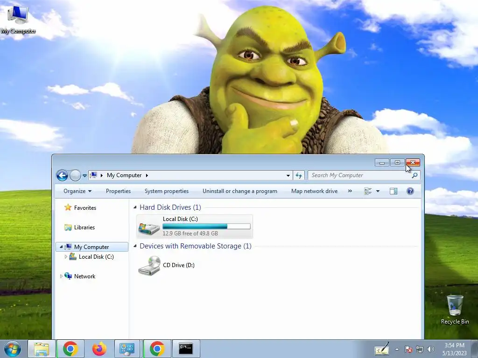
Task: Go back with the Explorer back arrow
Action: pyautogui.click(x=62, y=175)
